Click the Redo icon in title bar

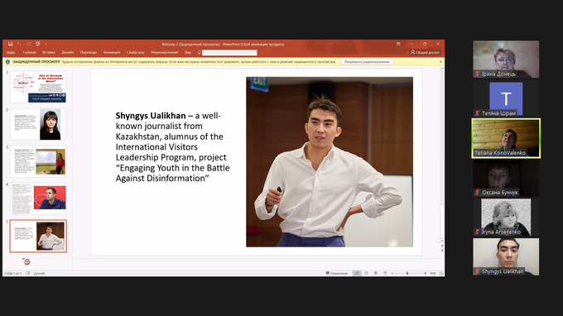[x=29, y=44]
